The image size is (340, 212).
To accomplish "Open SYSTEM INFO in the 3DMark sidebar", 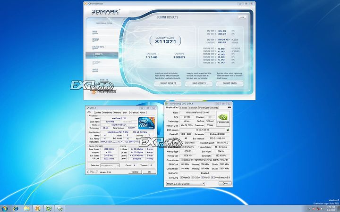I will [98, 47].
